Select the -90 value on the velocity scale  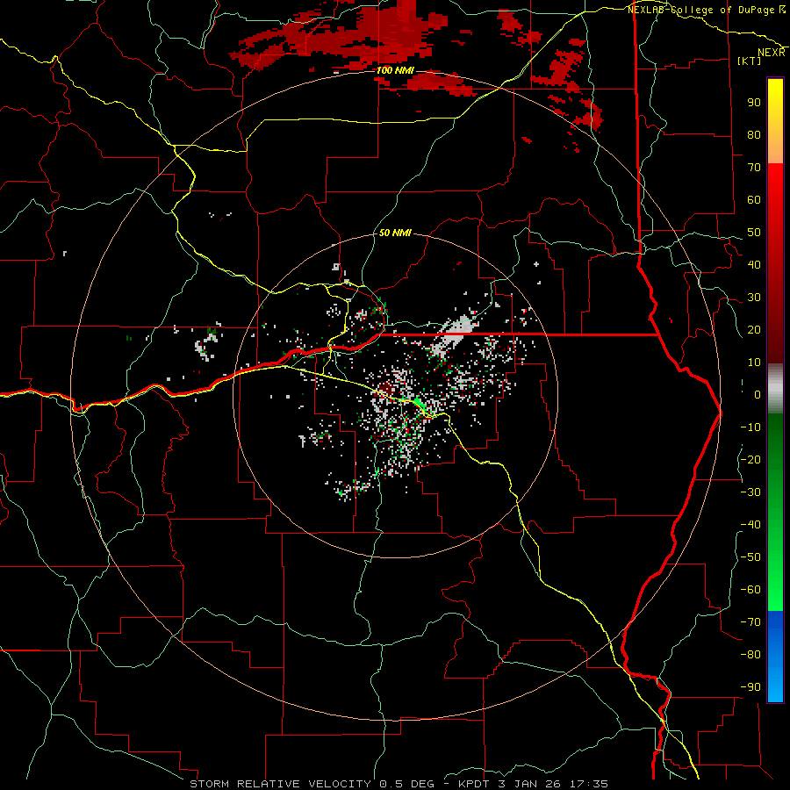750,687
